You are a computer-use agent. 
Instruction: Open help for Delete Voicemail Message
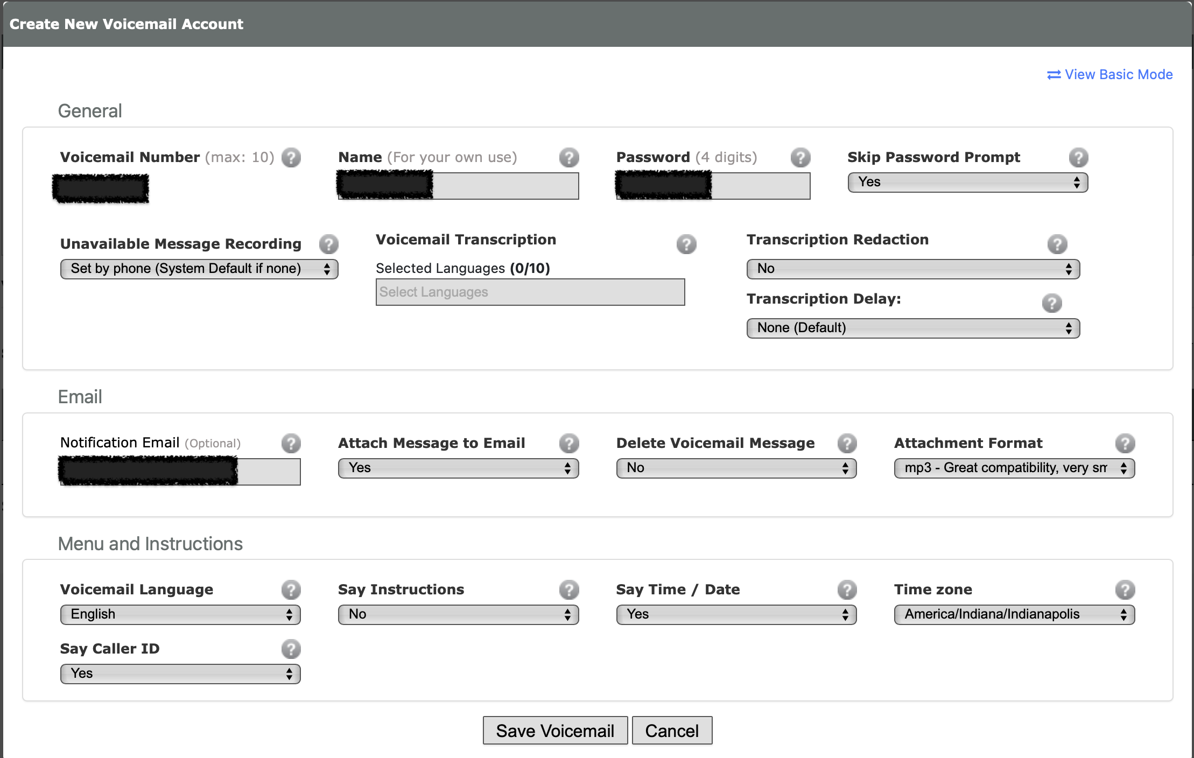click(x=847, y=444)
